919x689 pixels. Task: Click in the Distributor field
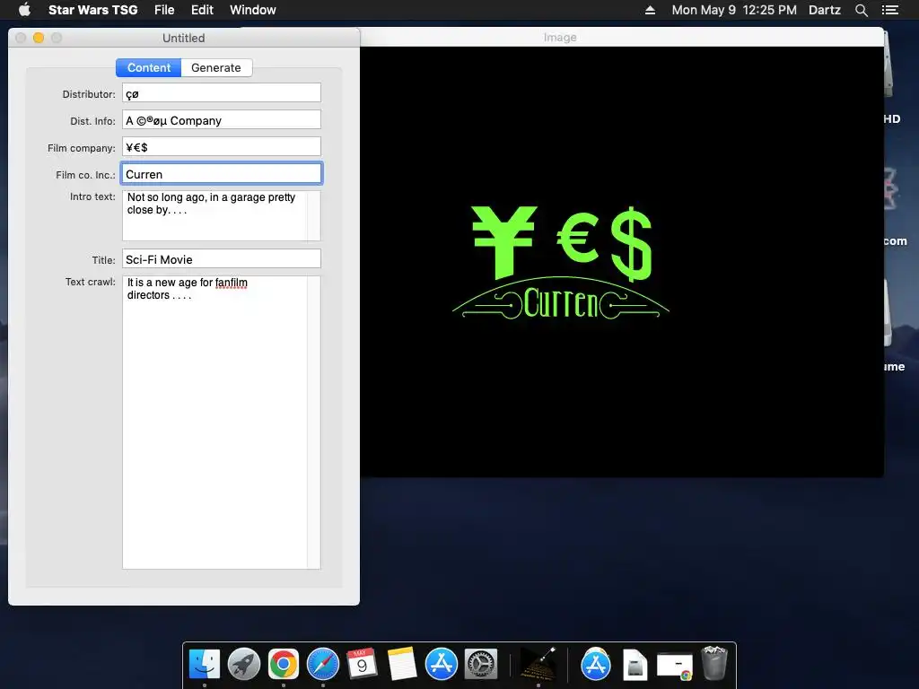click(222, 93)
